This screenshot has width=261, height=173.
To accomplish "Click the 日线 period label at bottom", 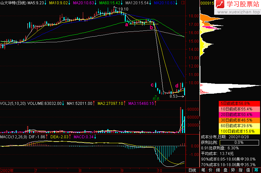I will click(192, 170).
